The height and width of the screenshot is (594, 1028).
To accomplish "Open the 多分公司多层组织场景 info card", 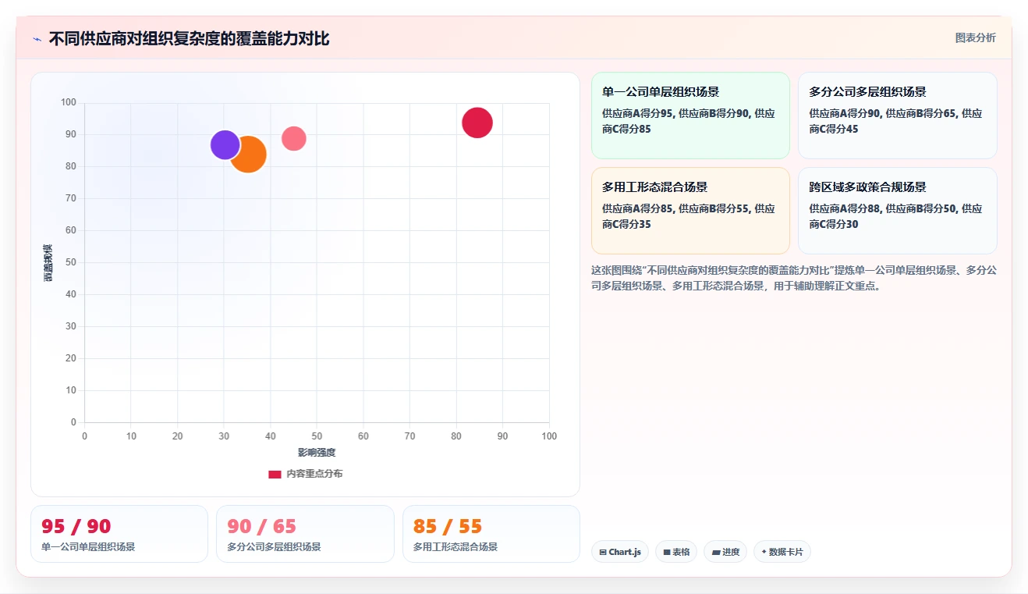I will point(898,116).
